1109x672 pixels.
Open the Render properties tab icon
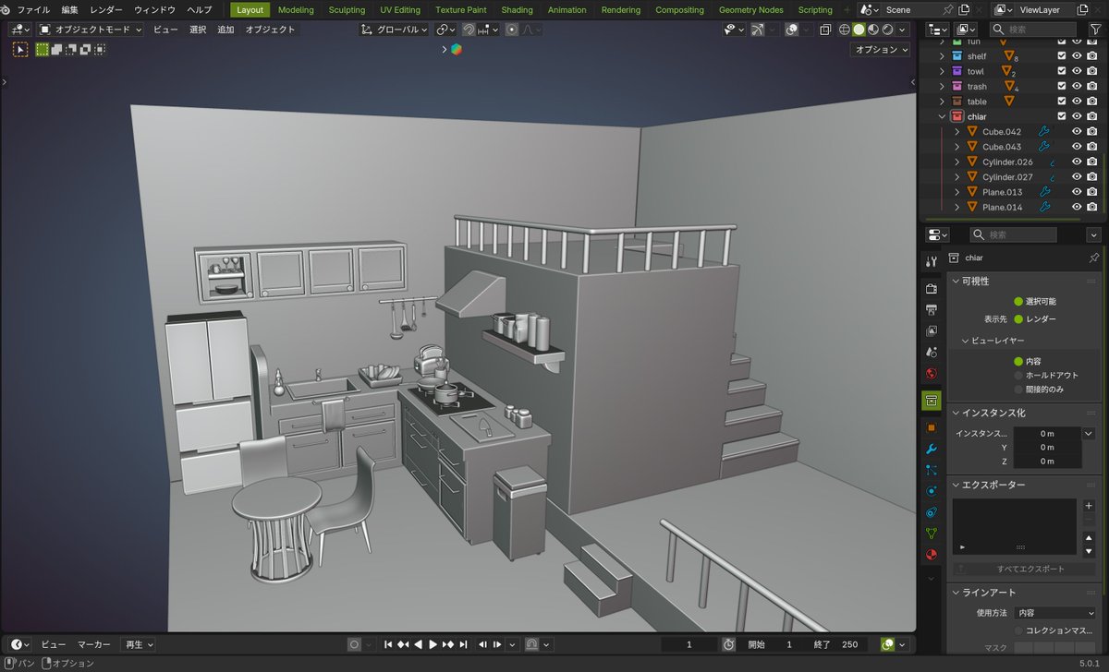point(932,289)
